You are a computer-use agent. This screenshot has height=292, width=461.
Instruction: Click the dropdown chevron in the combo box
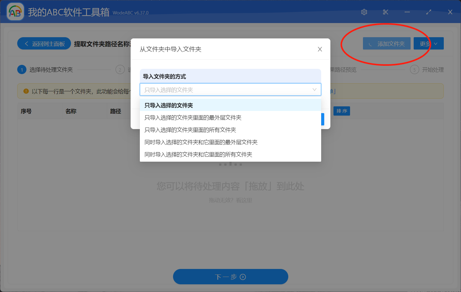pos(314,89)
